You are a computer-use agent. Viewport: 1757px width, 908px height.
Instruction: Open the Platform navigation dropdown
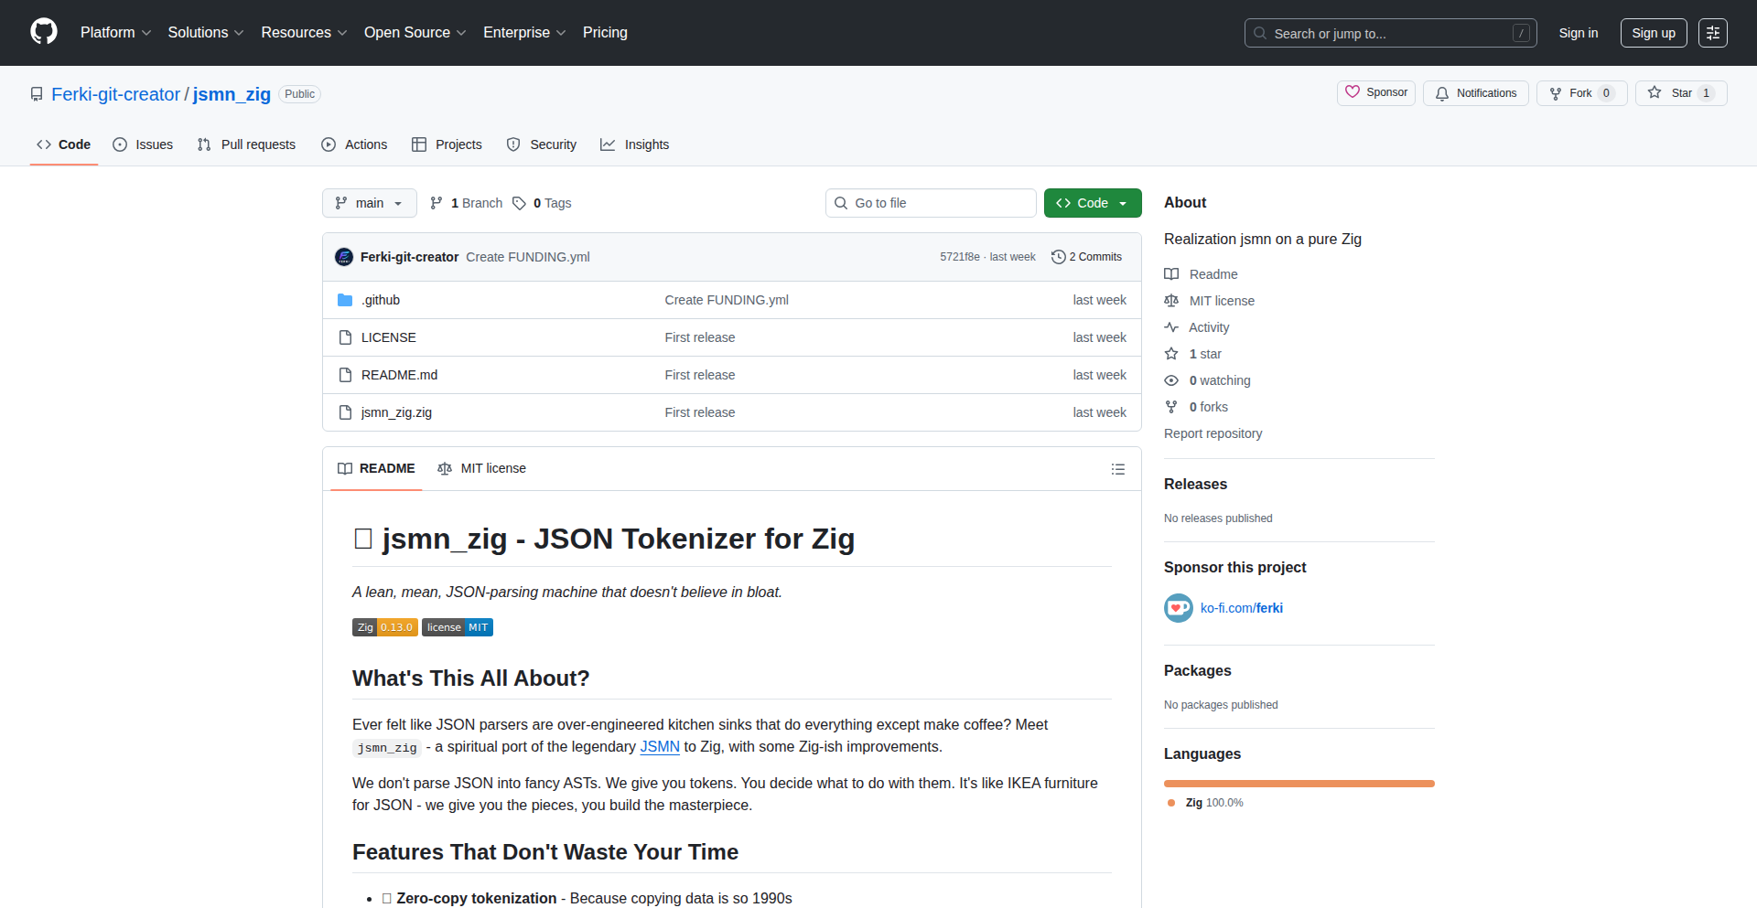(x=115, y=33)
